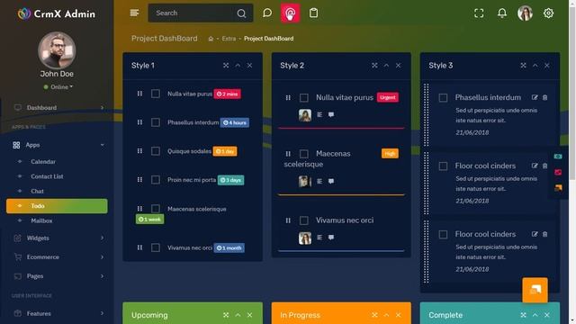Open the Online status dropdown
Viewport: 576px width, 324px height.
tap(58, 87)
